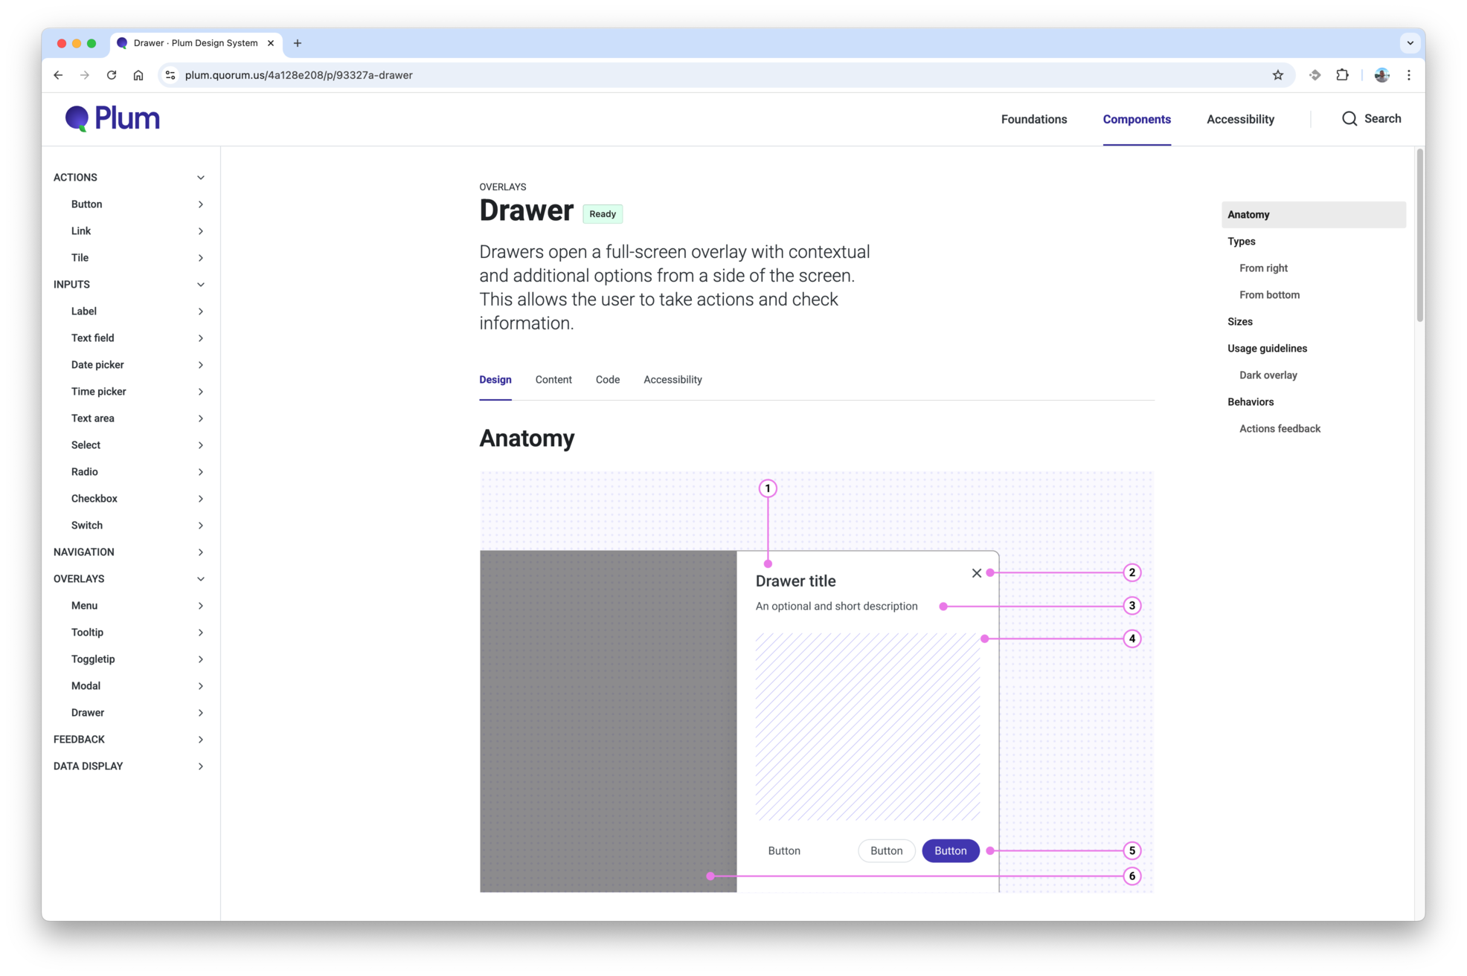Jump to Dark overlay section
1467x976 pixels.
click(x=1268, y=375)
